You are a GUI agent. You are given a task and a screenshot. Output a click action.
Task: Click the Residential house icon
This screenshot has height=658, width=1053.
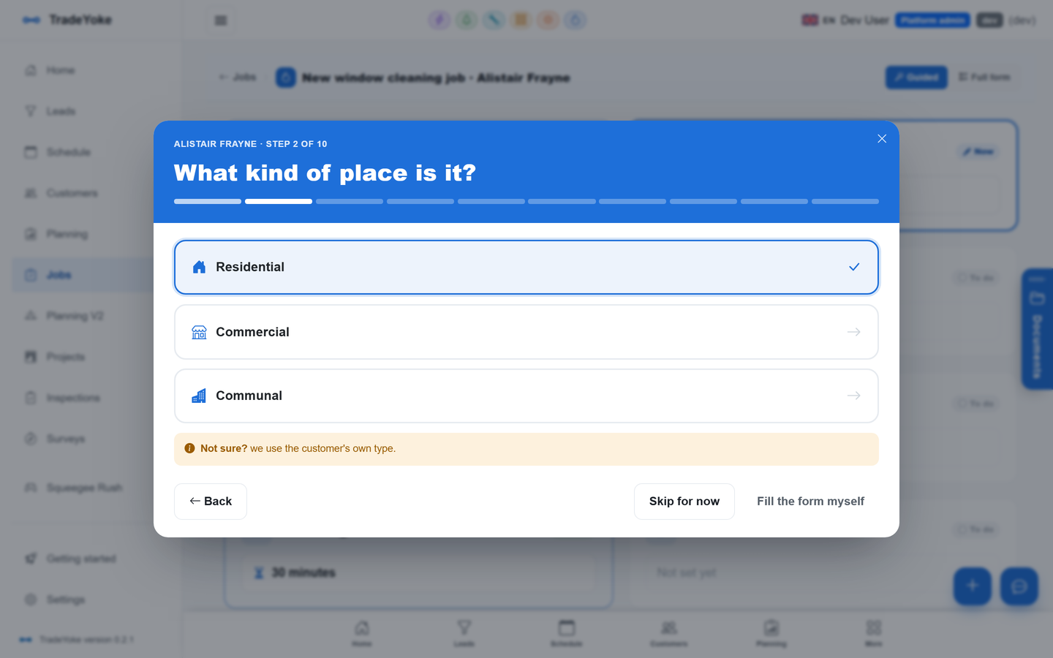coord(199,267)
